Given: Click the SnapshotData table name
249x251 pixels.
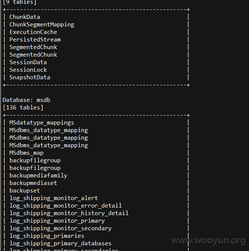Looking at the screenshot, I should (30, 77).
